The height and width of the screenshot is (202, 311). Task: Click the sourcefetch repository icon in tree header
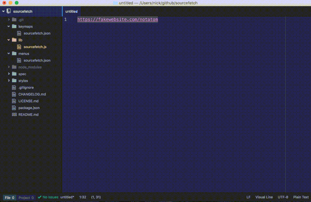tap(9, 12)
